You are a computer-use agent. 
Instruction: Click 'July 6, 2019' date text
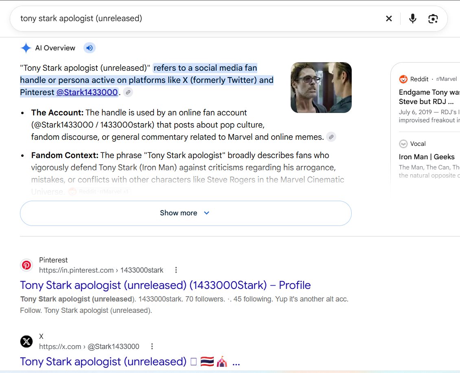[415, 112]
